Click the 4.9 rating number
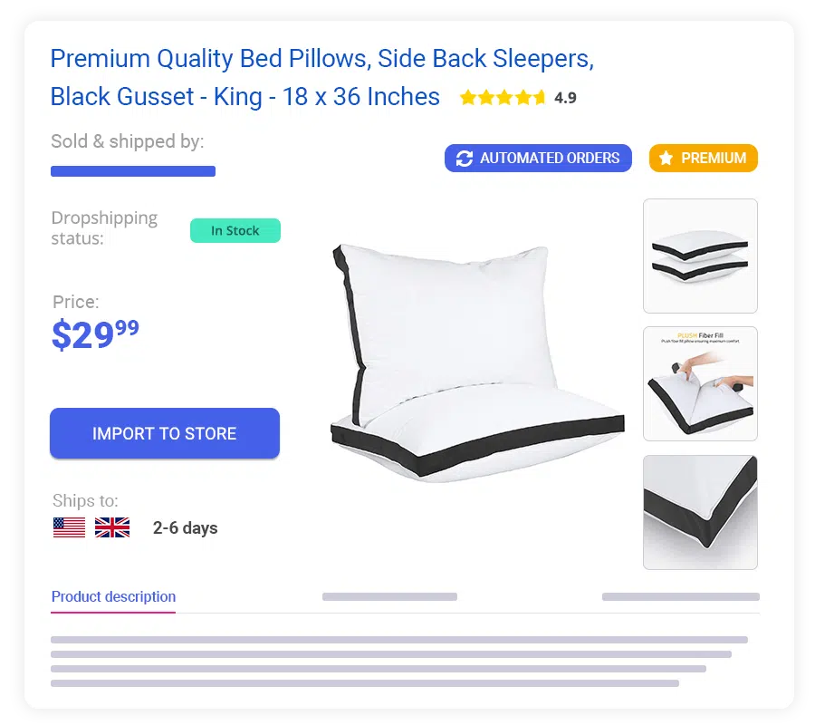 coord(565,98)
